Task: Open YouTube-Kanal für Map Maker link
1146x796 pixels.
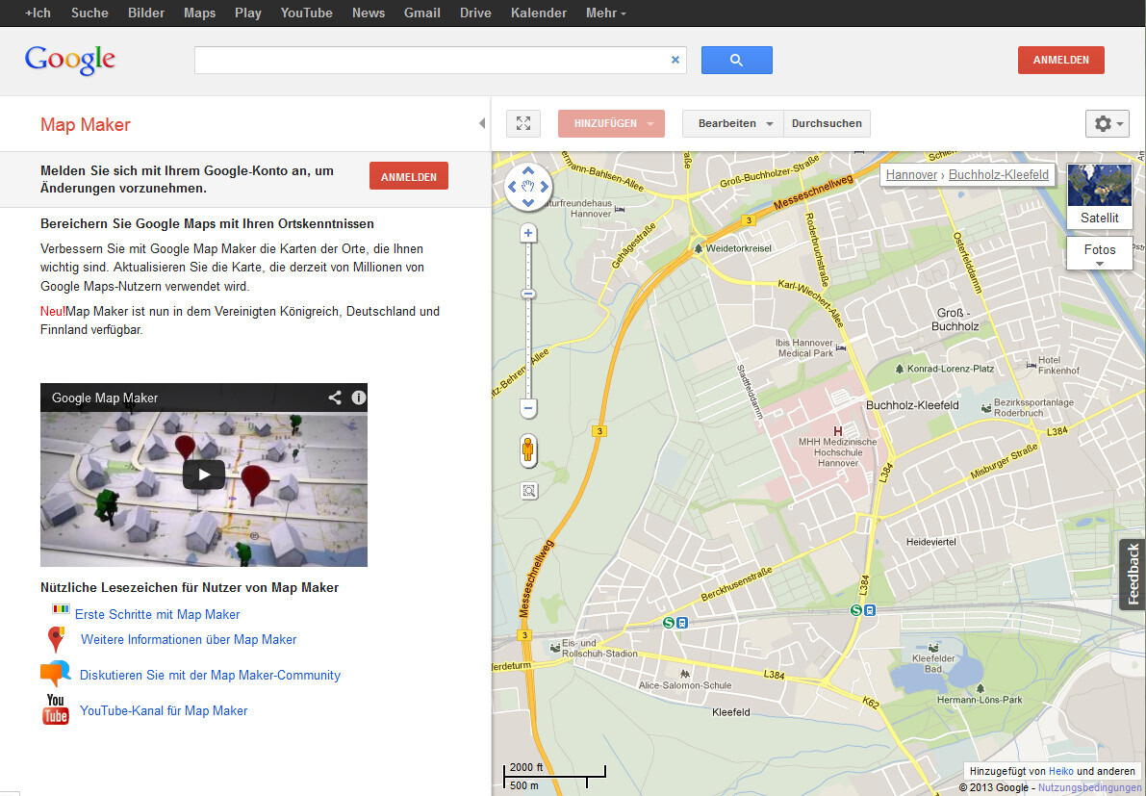Action: 164,710
